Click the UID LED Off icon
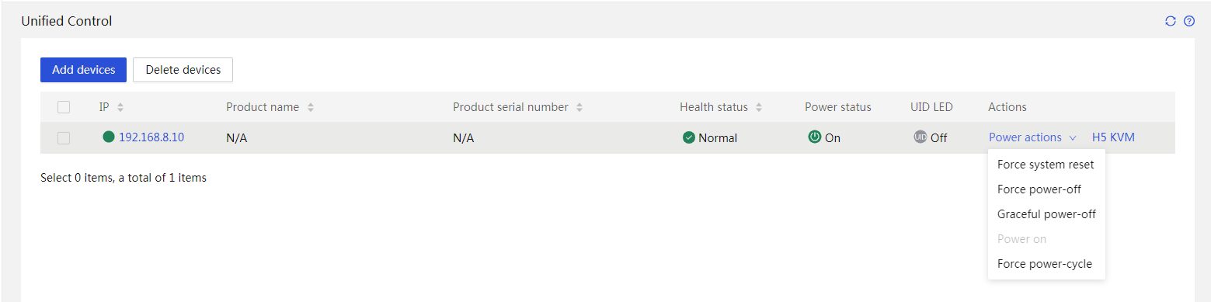1211x302 pixels. pos(920,137)
